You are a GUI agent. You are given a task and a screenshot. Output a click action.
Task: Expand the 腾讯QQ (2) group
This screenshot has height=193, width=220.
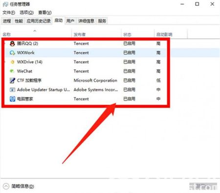(x=5, y=43)
